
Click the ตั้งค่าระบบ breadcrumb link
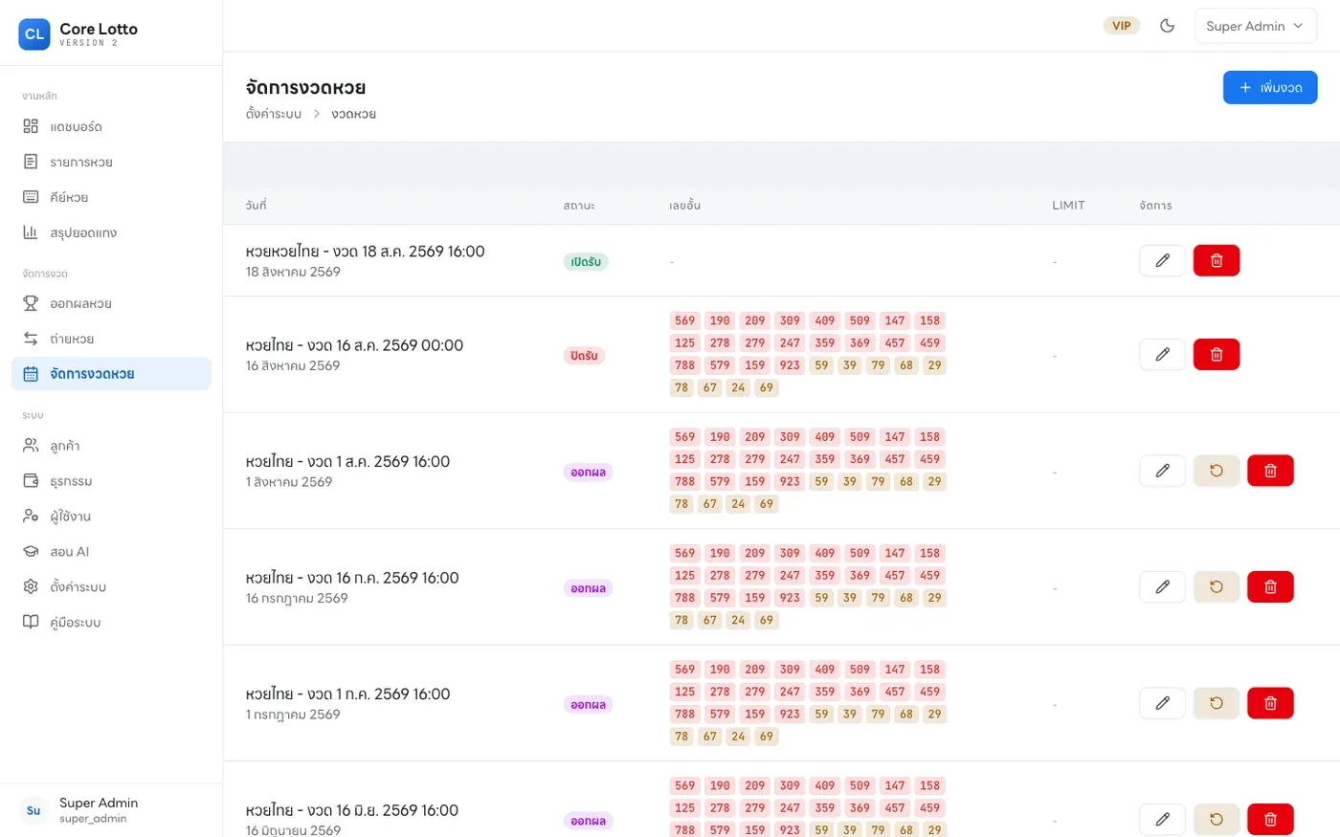(274, 114)
